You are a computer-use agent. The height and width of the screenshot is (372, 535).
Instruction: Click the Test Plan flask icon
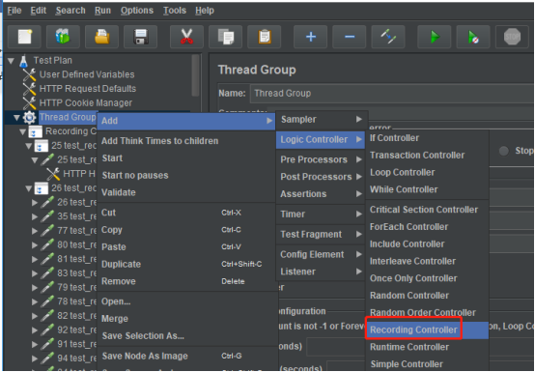[x=23, y=61]
